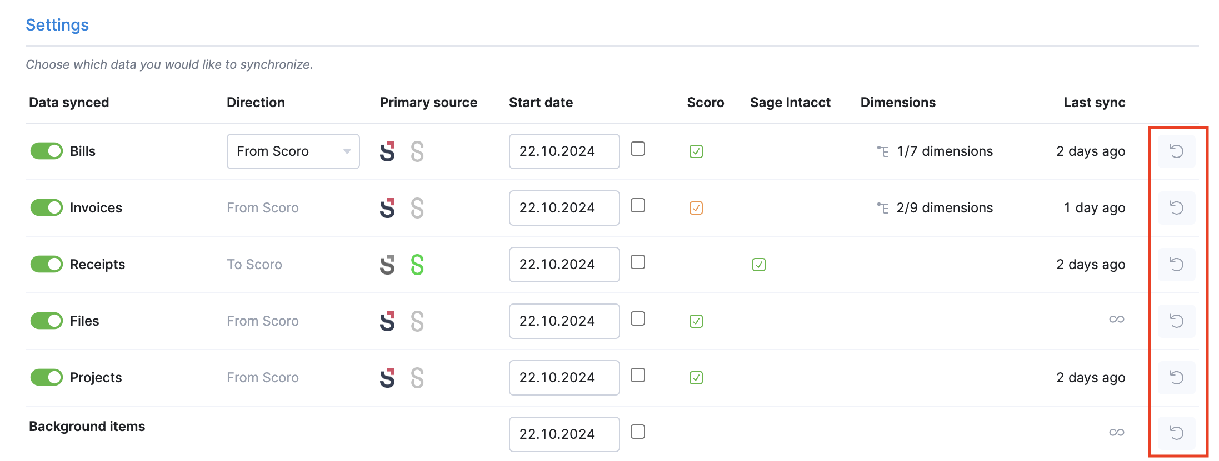Click the Invoices start date field
The width and height of the screenshot is (1219, 461).
564,208
